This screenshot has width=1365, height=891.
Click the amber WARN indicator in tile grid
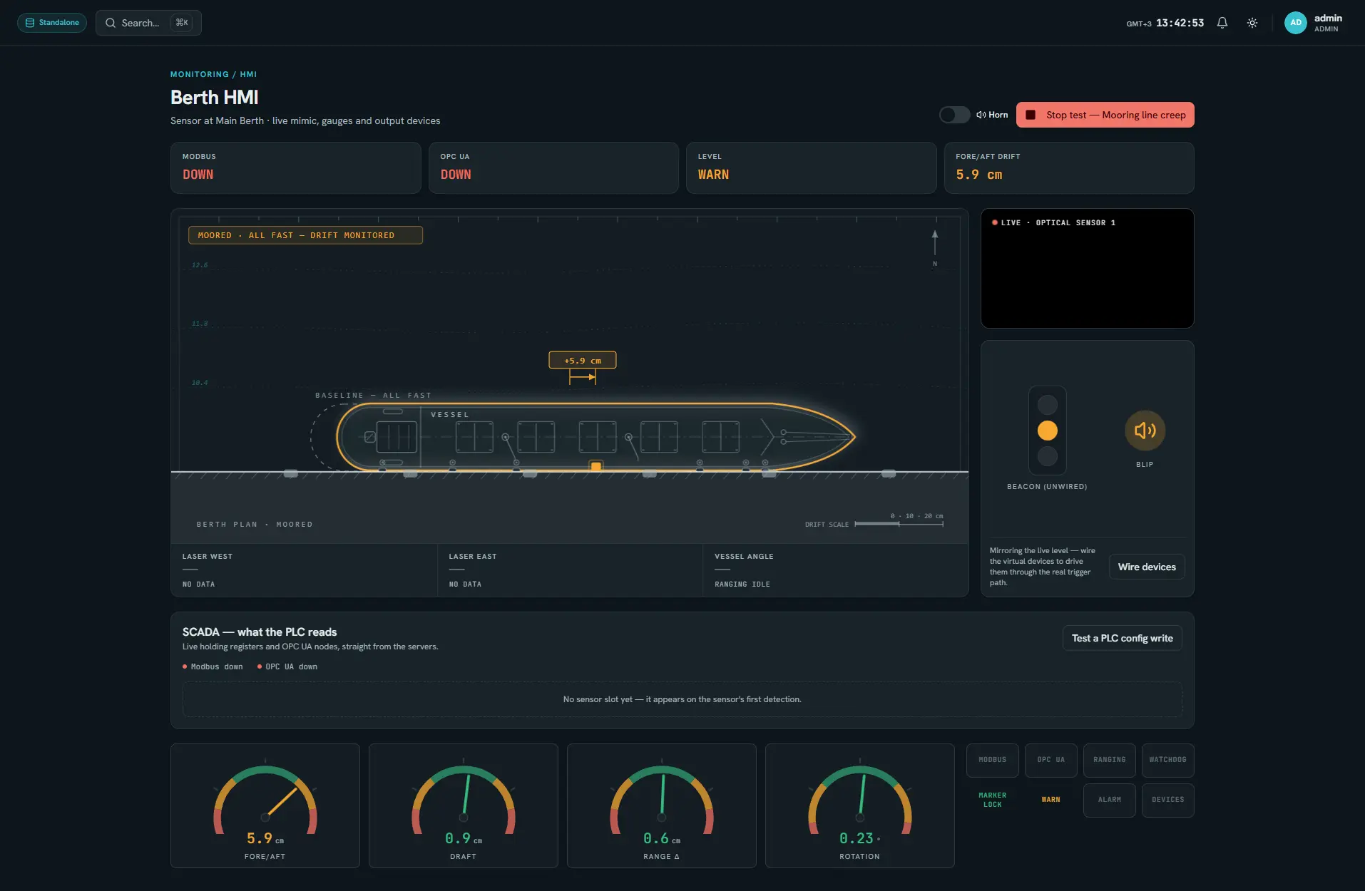1050,800
